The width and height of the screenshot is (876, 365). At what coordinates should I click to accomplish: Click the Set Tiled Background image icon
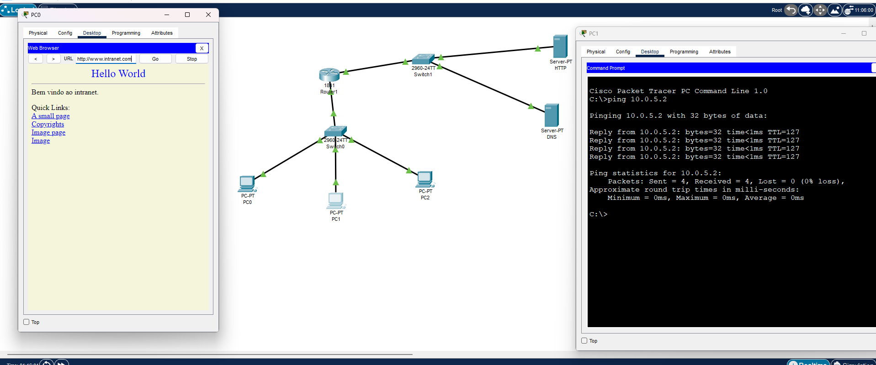coord(835,10)
